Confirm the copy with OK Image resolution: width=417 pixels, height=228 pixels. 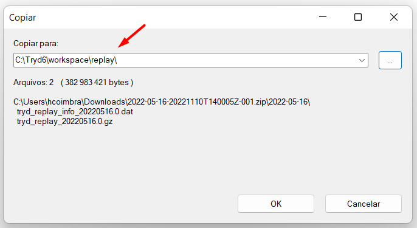pos(276,204)
